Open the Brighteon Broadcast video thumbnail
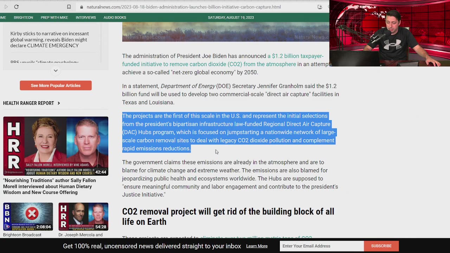 click(x=28, y=216)
